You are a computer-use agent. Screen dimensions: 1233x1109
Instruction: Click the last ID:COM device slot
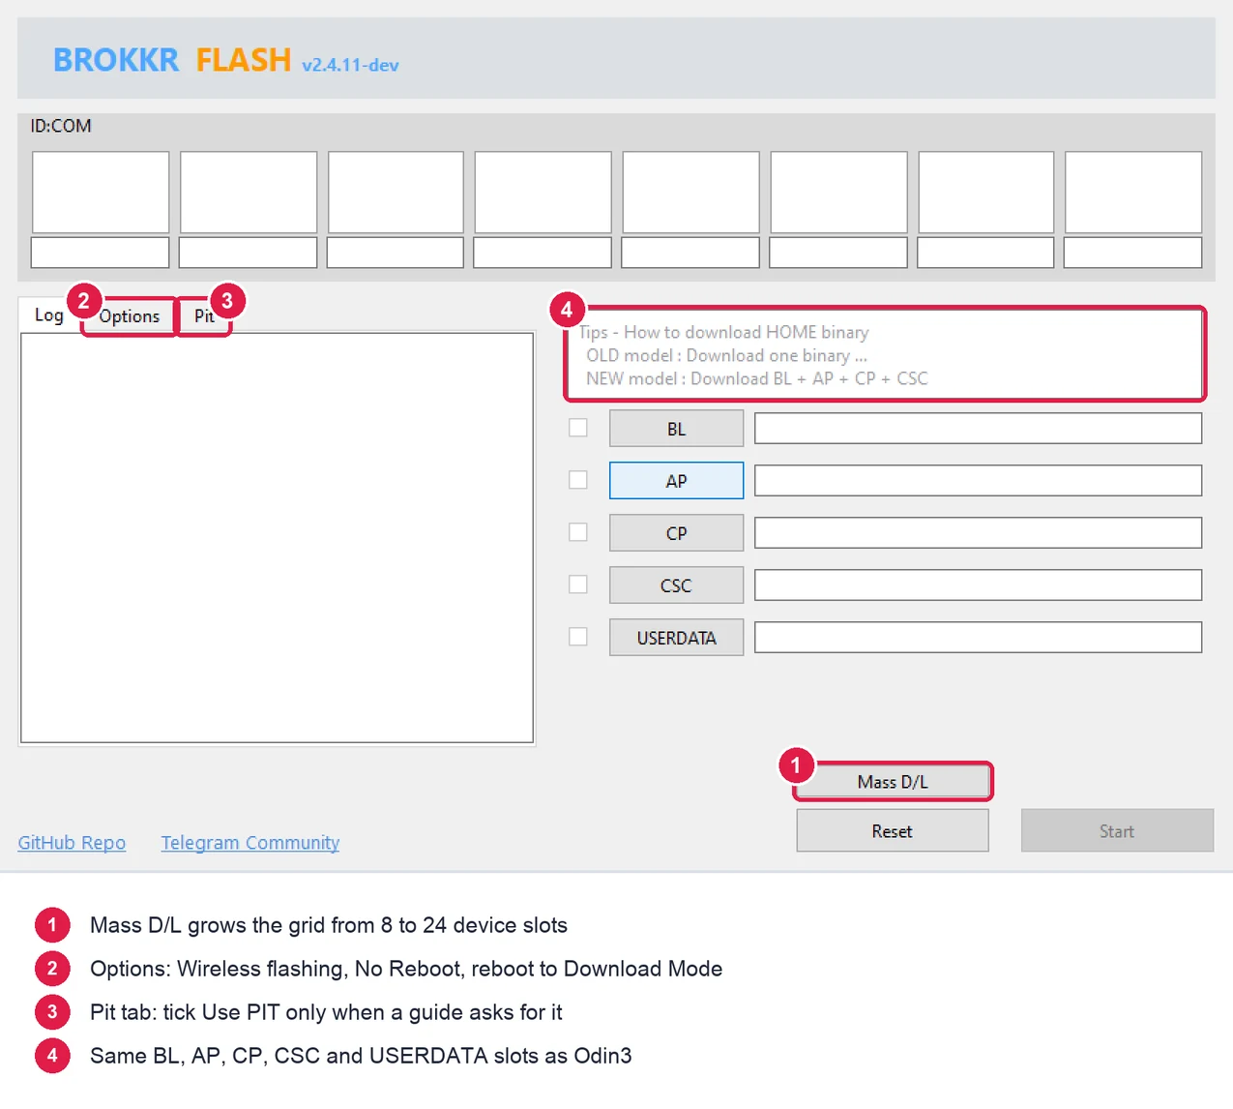[x=1133, y=192]
